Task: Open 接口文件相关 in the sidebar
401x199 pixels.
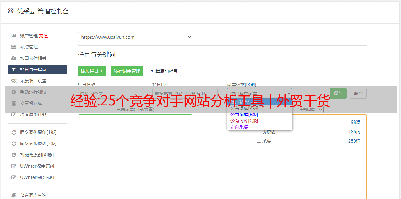Action: (33, 58)
